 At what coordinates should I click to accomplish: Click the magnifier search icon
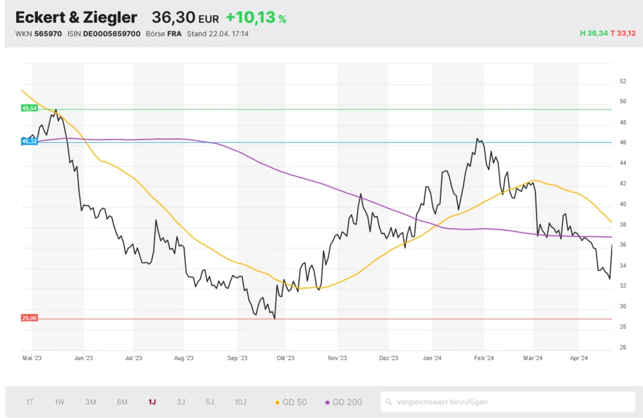pos(388,402)
